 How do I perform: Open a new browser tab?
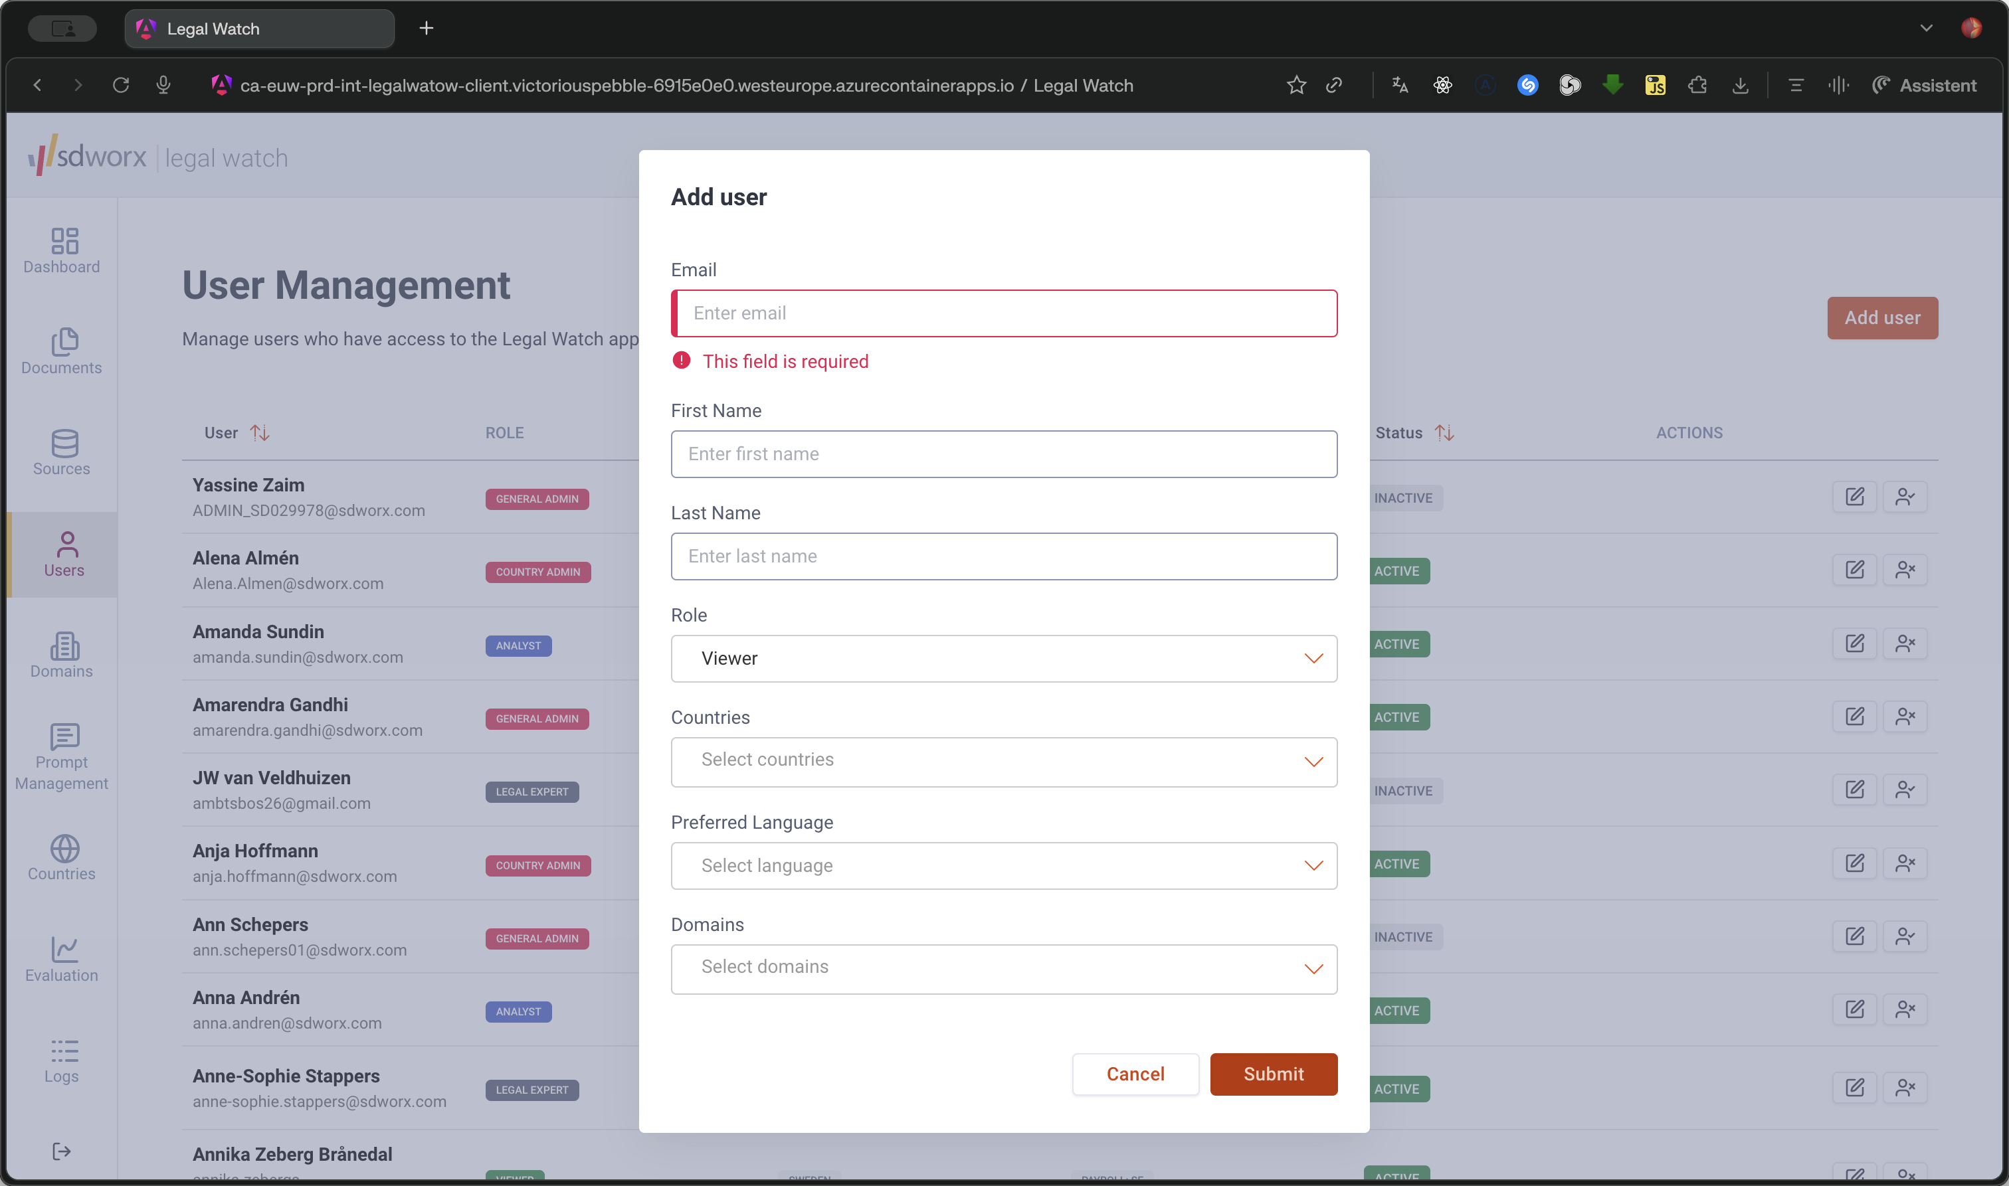point(426,29)
